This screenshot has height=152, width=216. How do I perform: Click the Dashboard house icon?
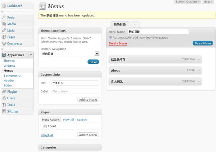point(4,6)
